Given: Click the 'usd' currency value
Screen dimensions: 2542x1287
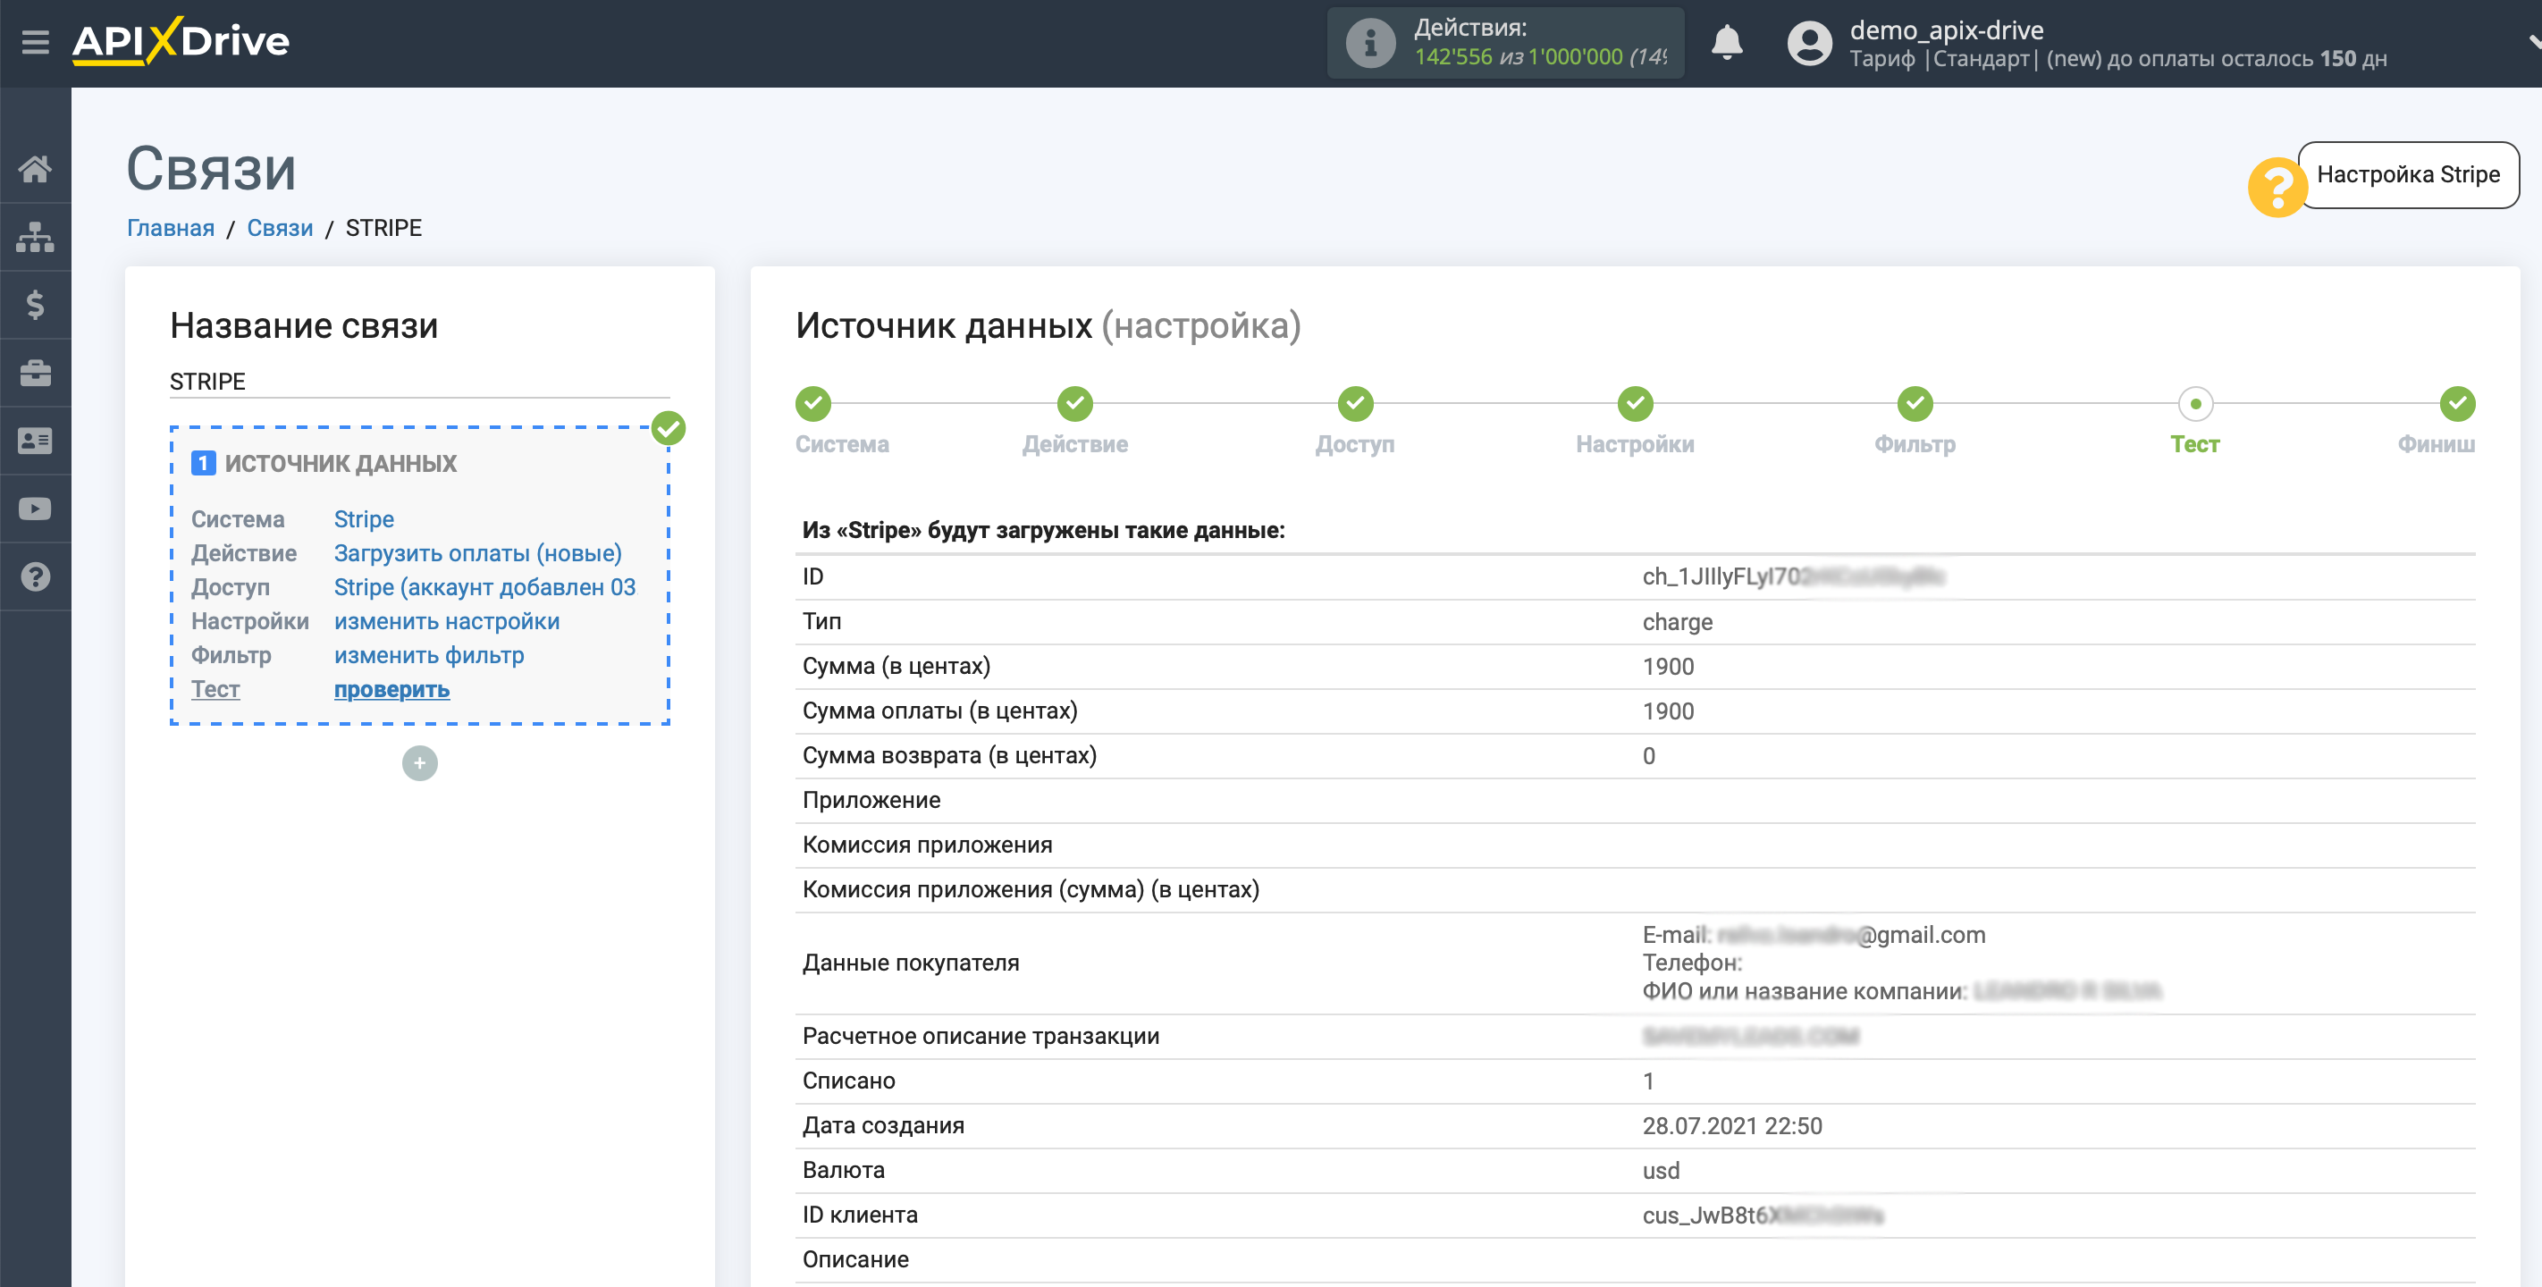Looking at the screenshot, I should point(1661,1171).
